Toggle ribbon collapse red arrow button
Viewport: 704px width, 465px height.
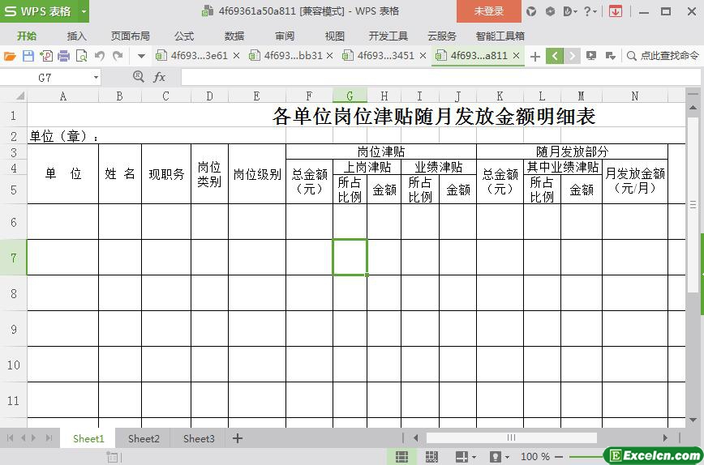616,11
